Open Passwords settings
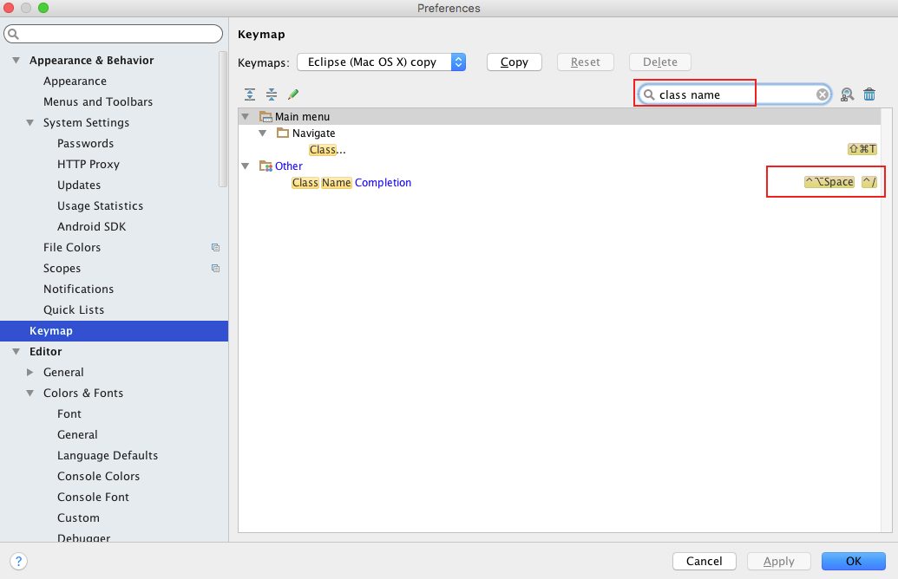 click(x=85, y=144)
